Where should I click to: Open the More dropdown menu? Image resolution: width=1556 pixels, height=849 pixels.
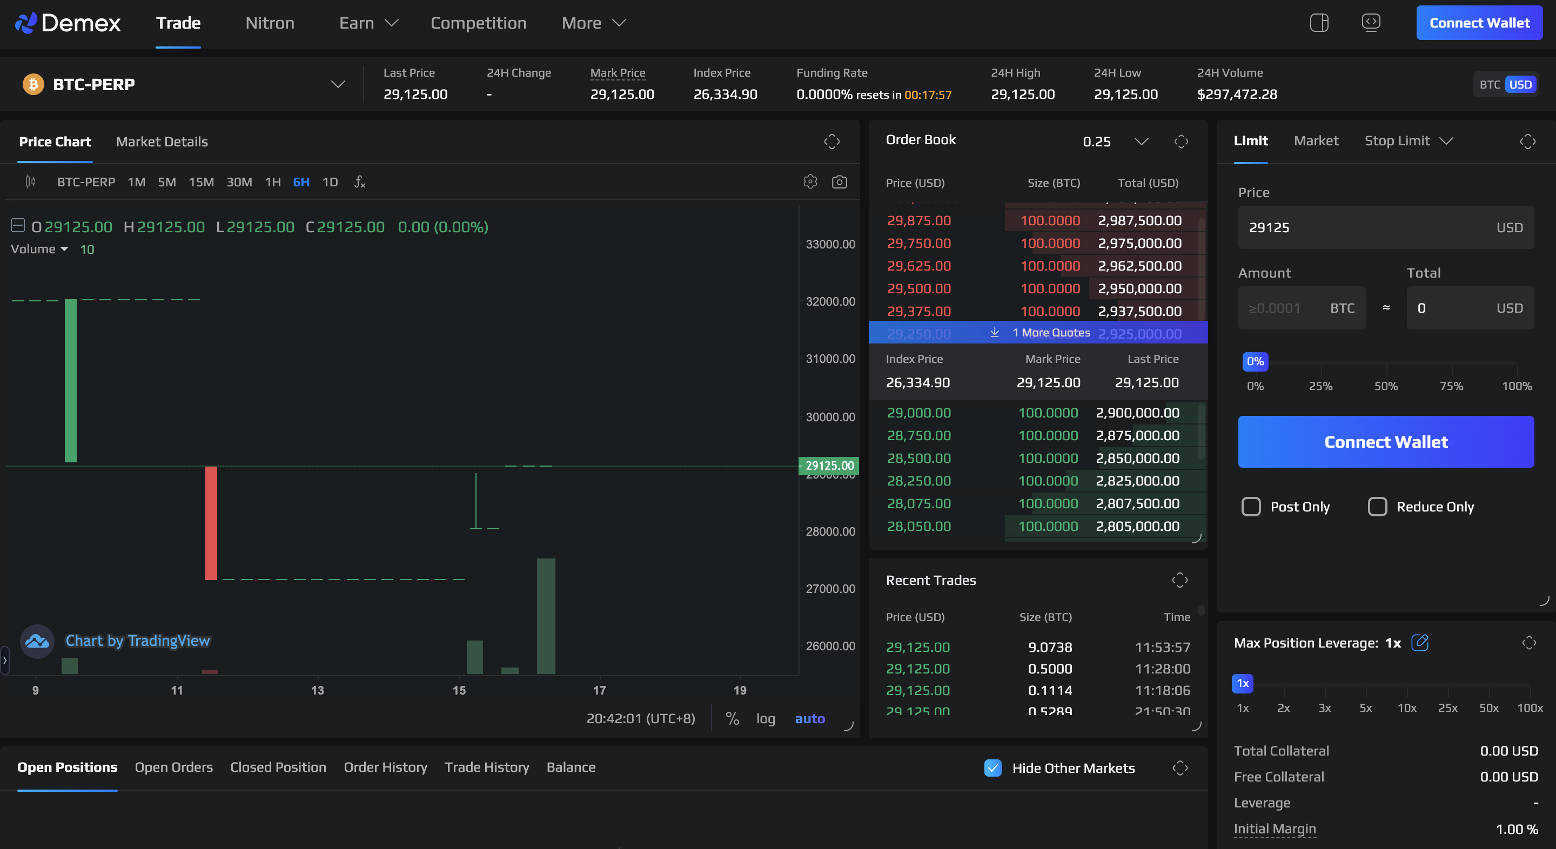click(x=593, y=23)
